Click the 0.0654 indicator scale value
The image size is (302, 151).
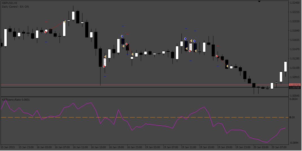pyautogui.click(x=294, y=99)
